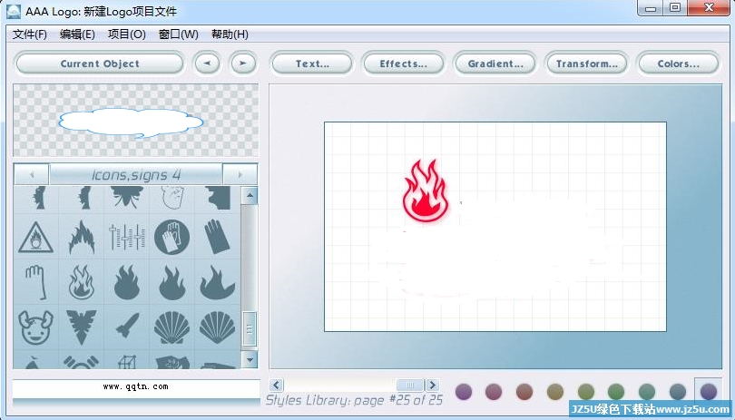Click the icon list scroll down arrow
The image size is (735, 420).
coord(250,360)
